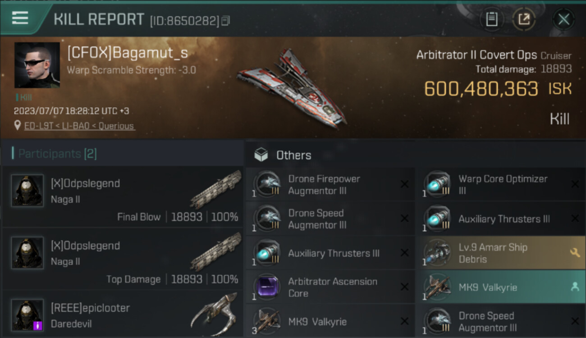Click Arbitrator Ascension Core icon
The width and height of the screenshot is (586, 338).
[267, 288]
